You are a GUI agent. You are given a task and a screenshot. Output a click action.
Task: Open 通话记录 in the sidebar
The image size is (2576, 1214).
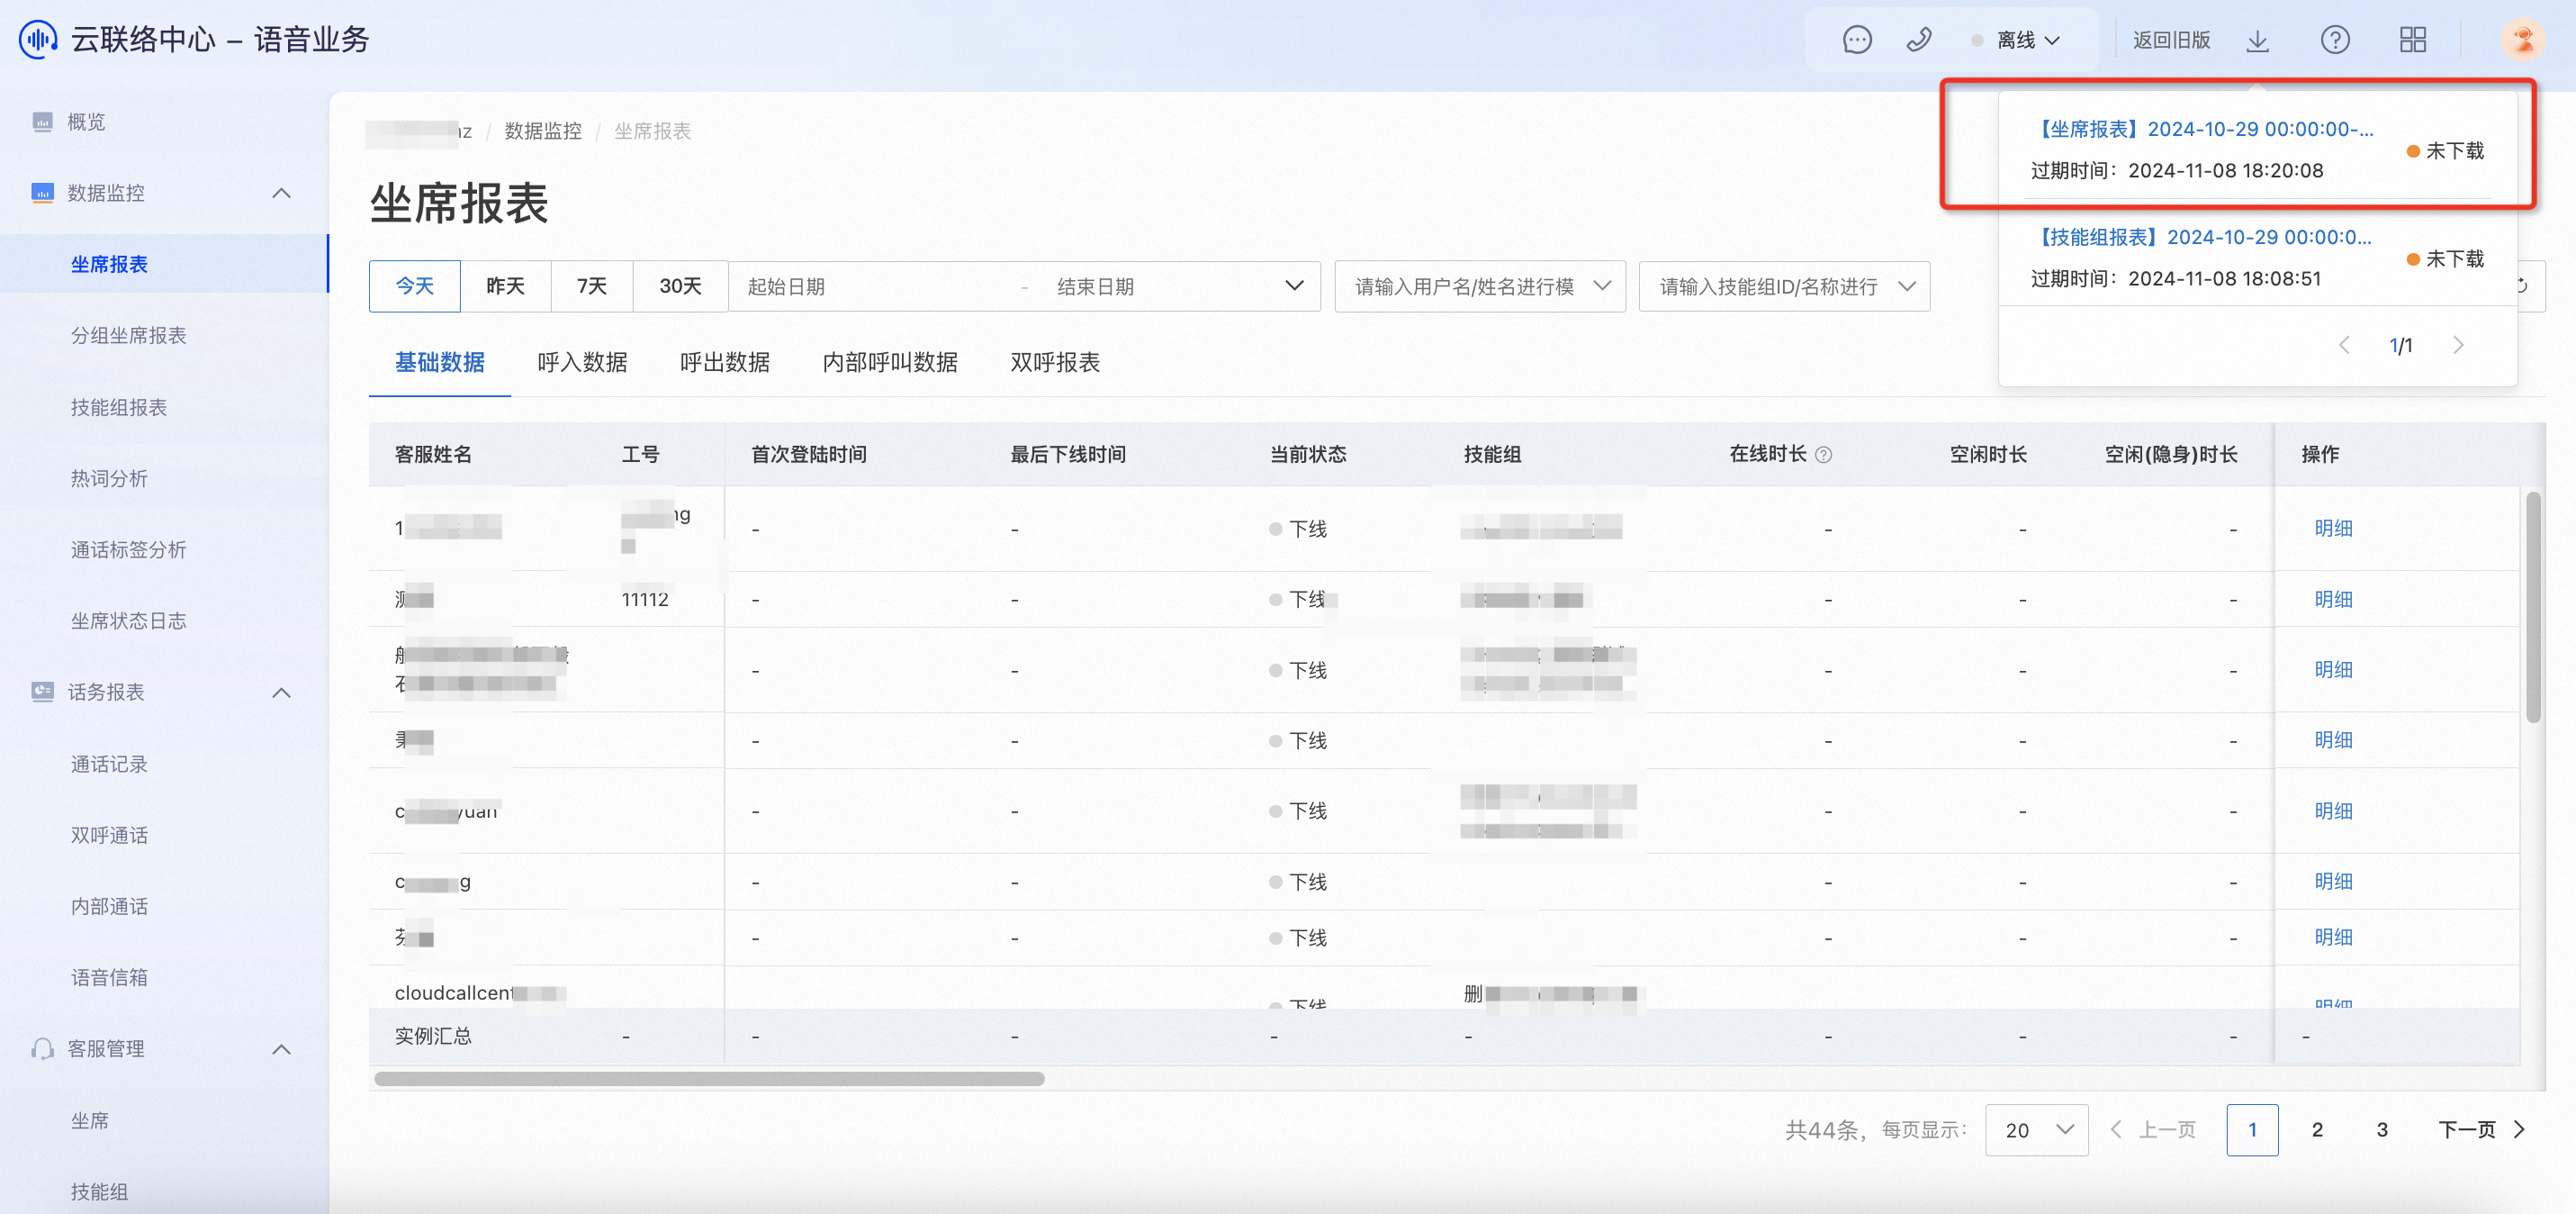click(108, 765)
